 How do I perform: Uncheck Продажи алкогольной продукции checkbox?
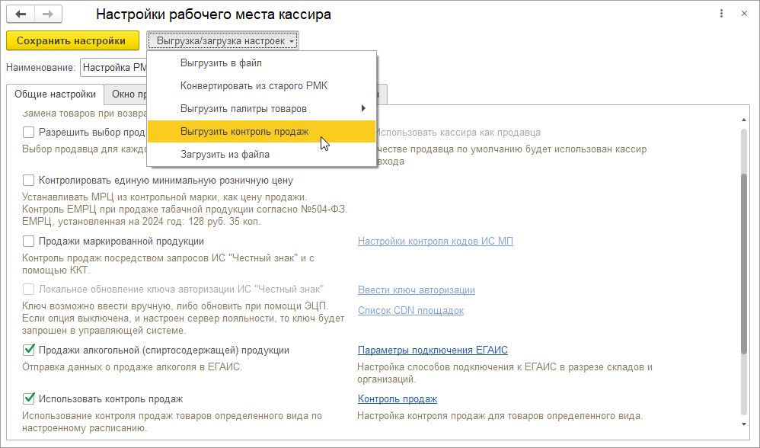[29, 350]
